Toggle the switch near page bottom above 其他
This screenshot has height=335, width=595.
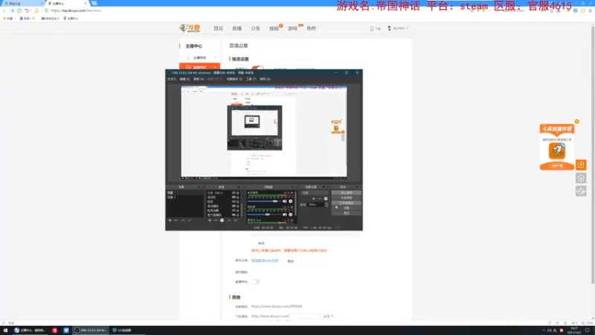click(256, 282)
